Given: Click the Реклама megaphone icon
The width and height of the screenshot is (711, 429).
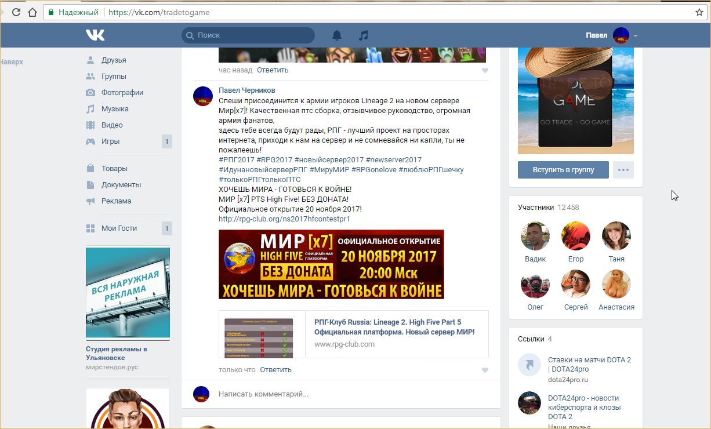Looking at the screenshot, I should pos(90,201).
